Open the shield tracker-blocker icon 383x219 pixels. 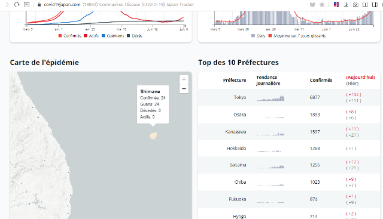tap(312, 4)
